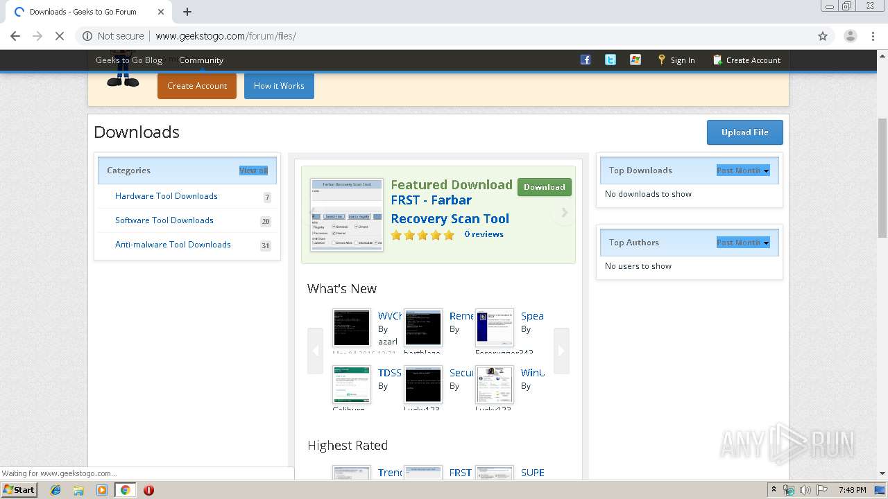The width and height of the screenshot is (888, 499).
Task: Open the Spea... file thumbnail
Action: point(495,328)
